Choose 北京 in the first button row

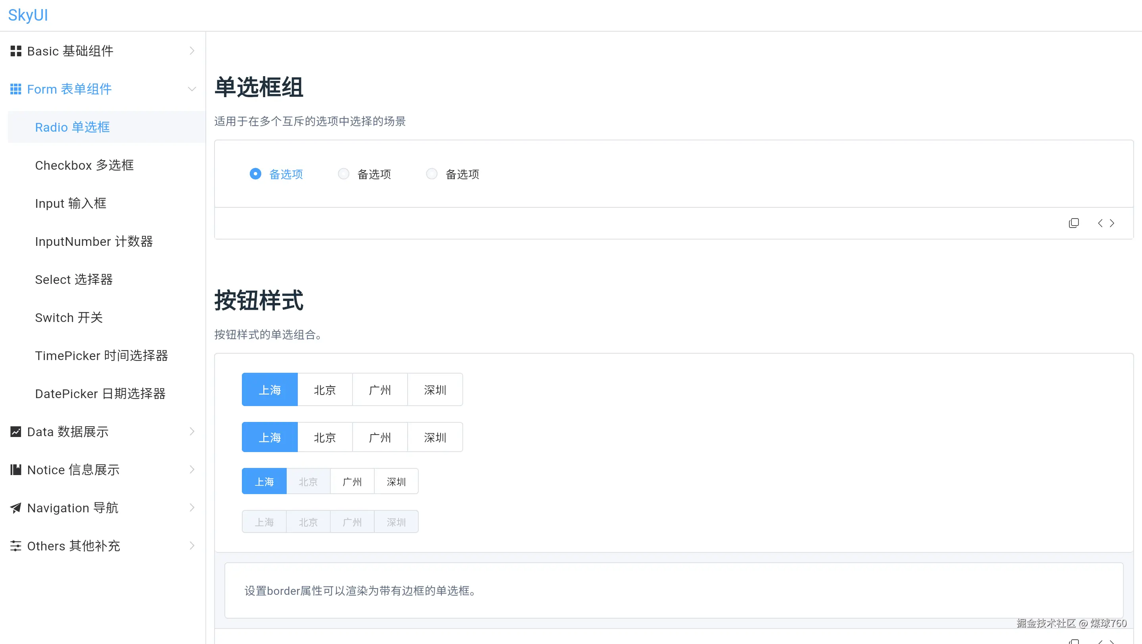click(324, 389)
